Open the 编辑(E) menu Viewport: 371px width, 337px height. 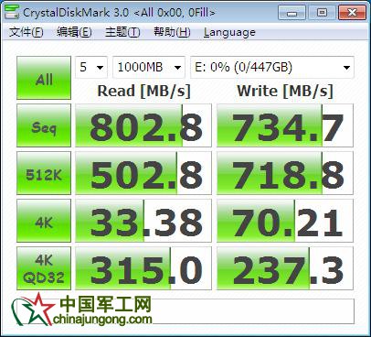tap(74, 32)
